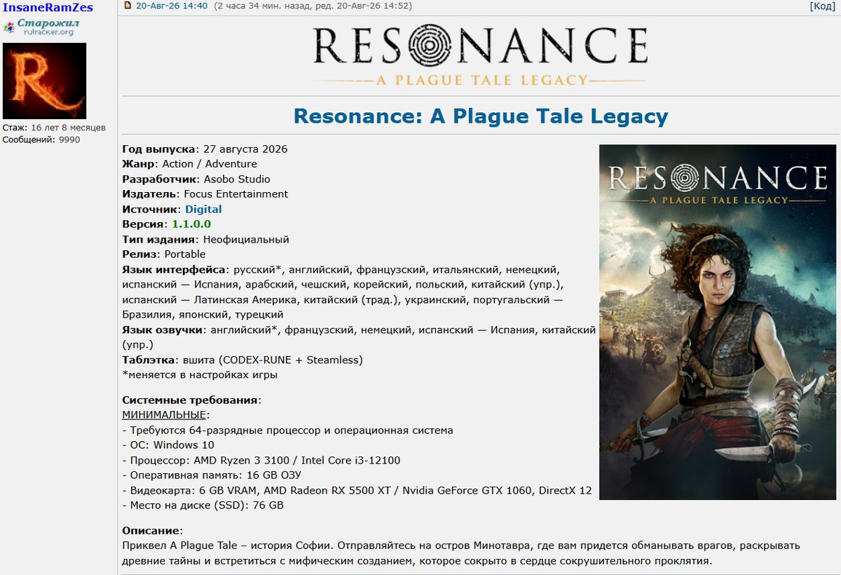Click the disk space 76 GB line

203,506
